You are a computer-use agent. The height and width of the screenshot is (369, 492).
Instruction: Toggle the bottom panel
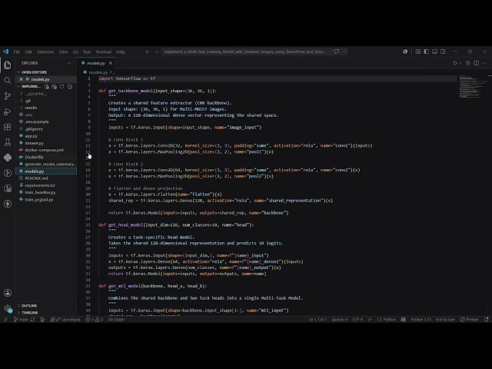click(x=434, y=52)
